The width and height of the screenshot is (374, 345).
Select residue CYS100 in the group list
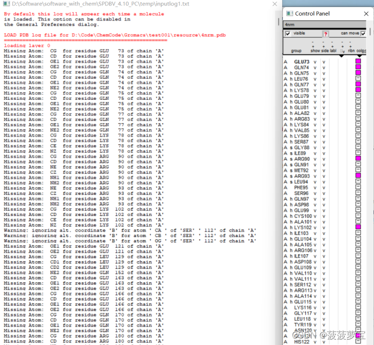(303, 217)
